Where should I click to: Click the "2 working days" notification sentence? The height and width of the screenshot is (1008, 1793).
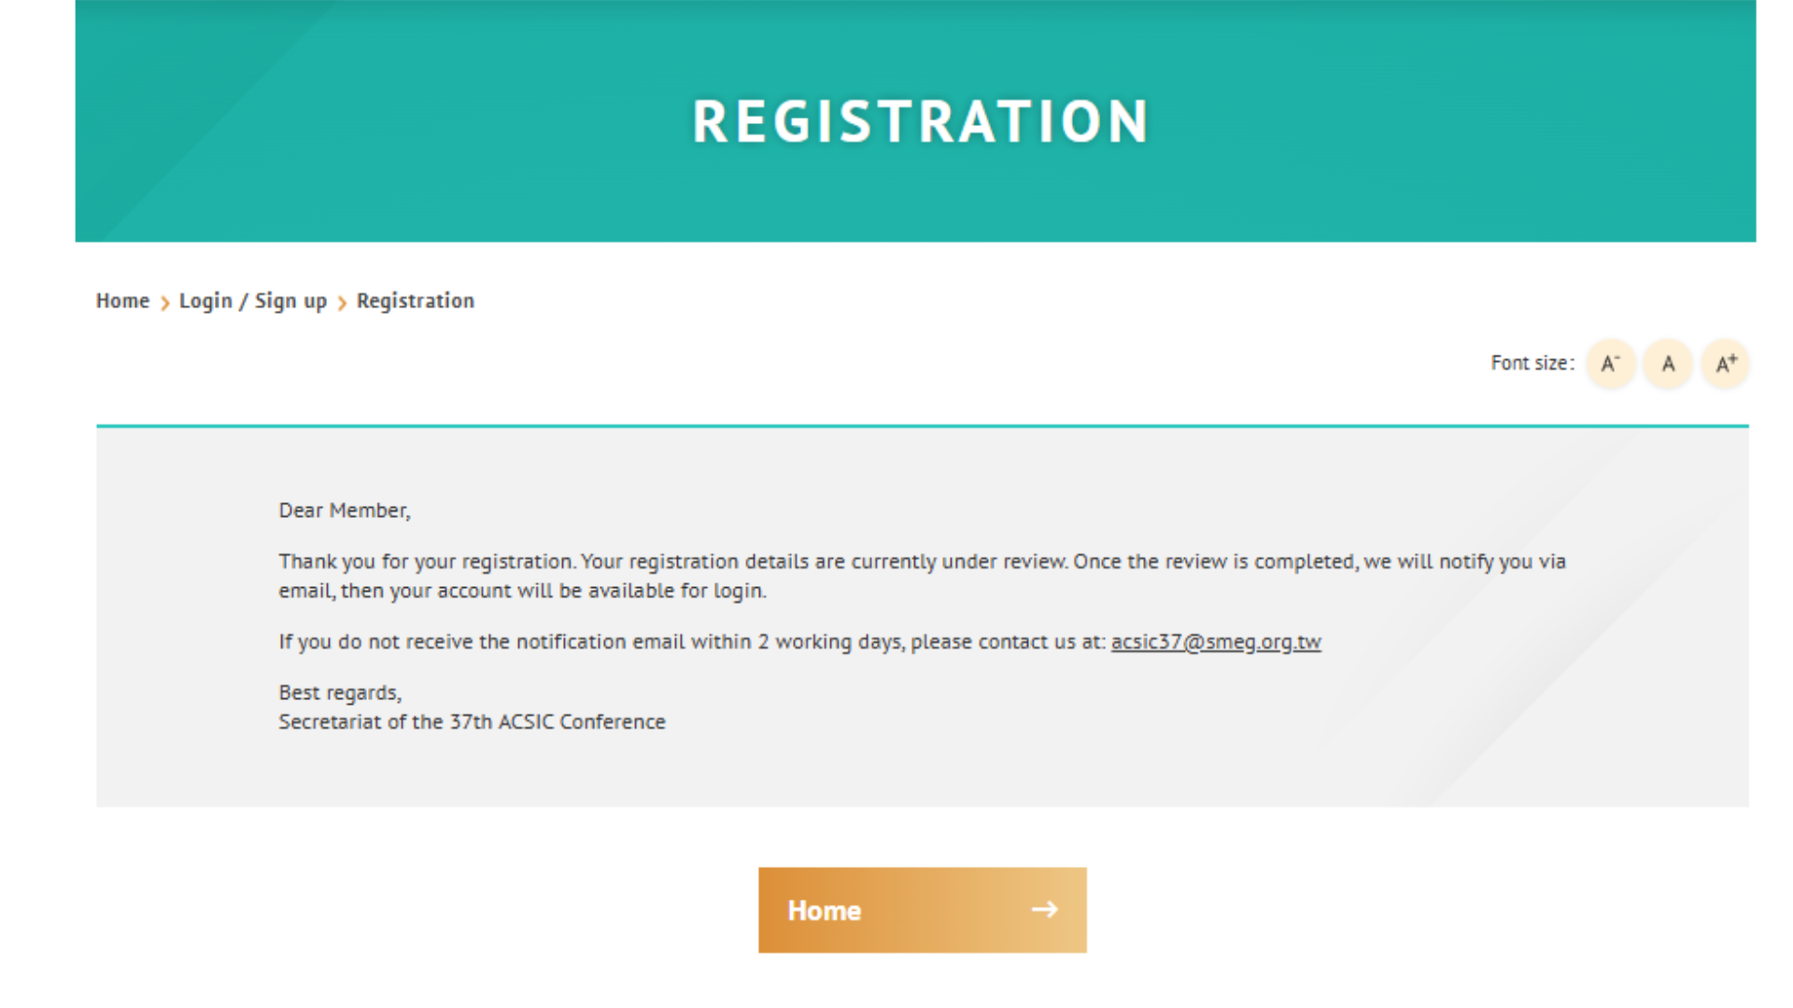click(x=691, y=642)
